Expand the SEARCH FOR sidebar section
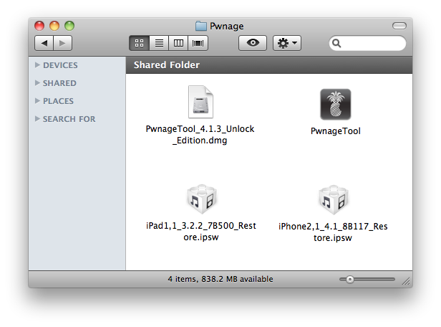441x327 pixels. (x=37, y=119)
